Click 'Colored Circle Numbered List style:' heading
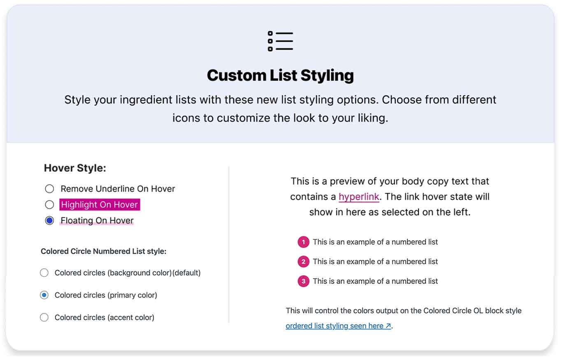The width and height of the screenshot is (562, 363). 103,251
